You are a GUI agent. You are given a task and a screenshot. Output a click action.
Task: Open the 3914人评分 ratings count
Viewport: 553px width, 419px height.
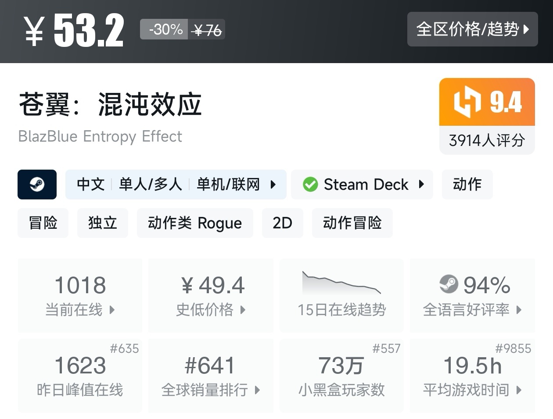tap(487, 140)
